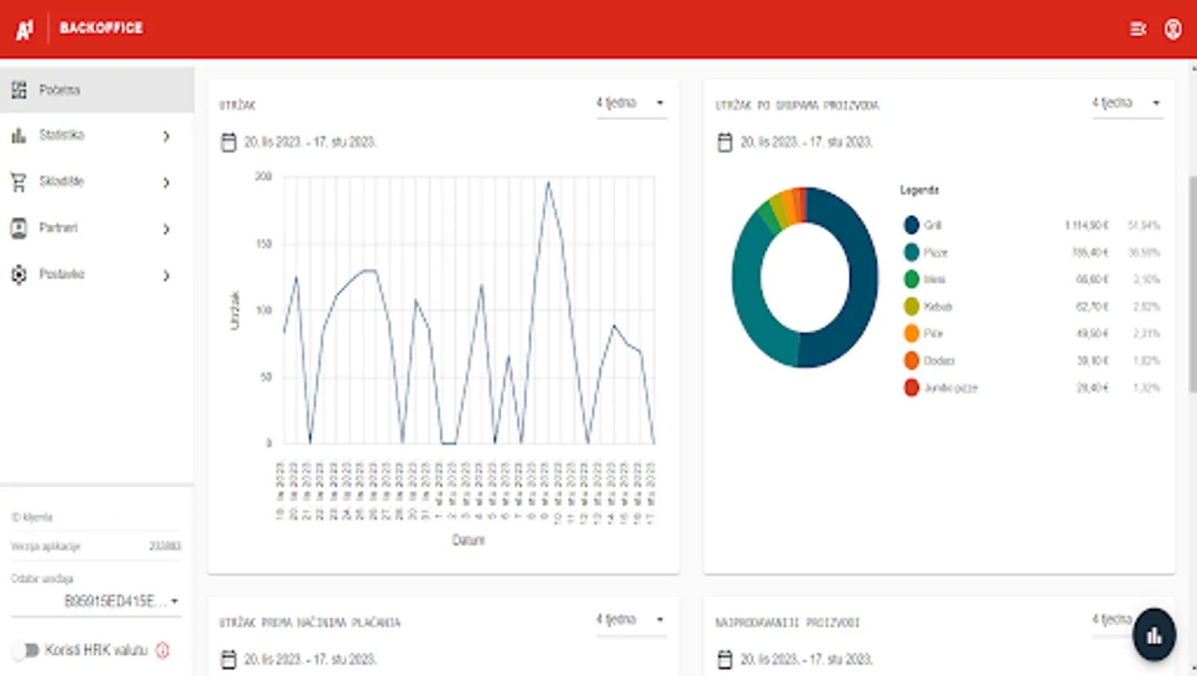The width and height of the screenshot is (1197, 676).
Task: Click the calendar icon in the Utržak card
Action: click(228, 142)
